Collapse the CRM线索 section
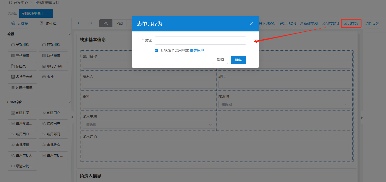This screenshot has width=386, height=182. coord(69,102)
